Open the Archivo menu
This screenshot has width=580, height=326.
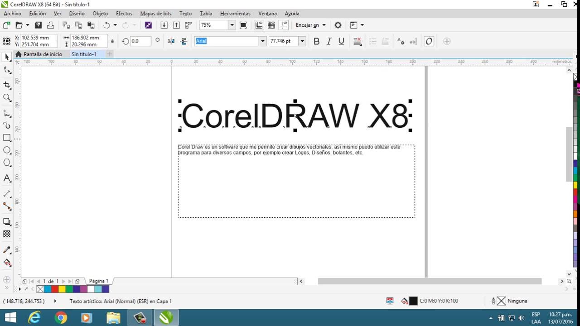12,14
